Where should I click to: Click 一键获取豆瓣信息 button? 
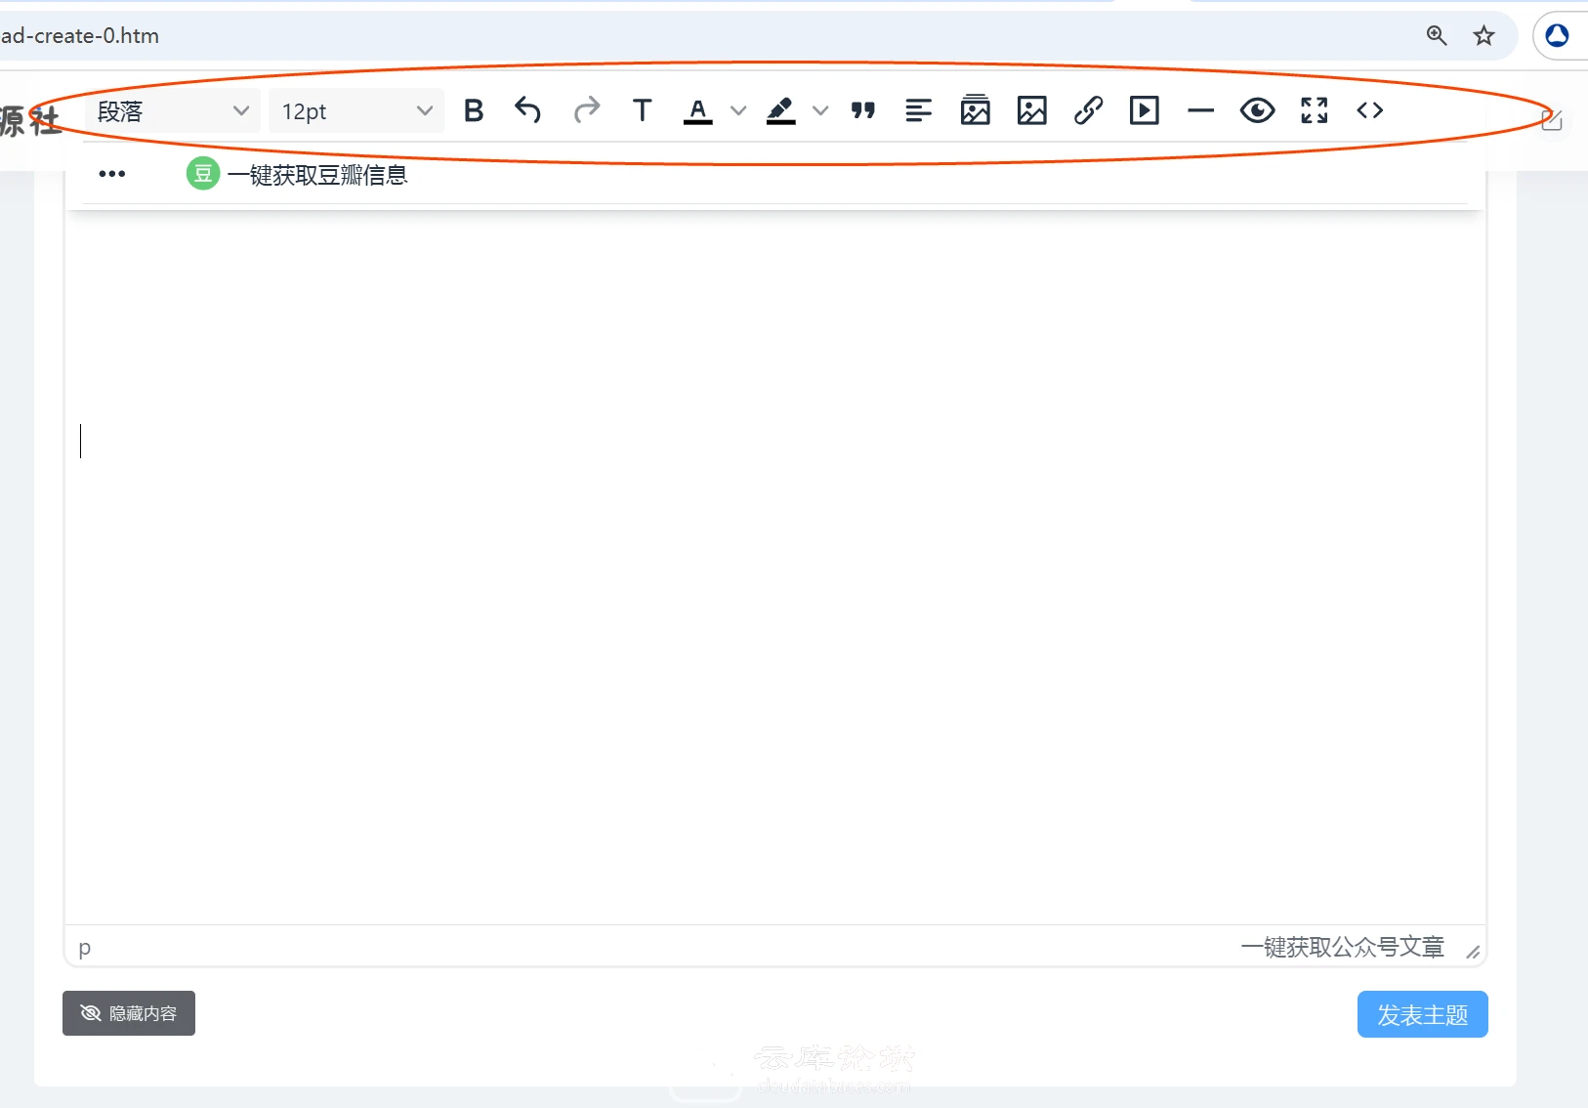tap(297, 174)
